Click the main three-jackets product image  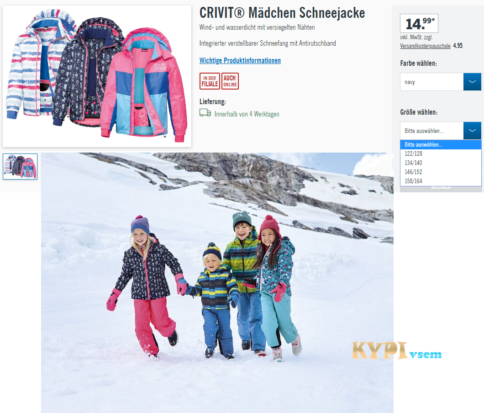tap(97, 76)
